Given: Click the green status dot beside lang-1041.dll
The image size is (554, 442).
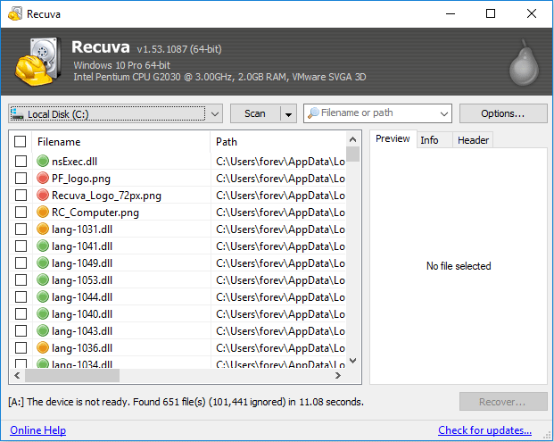Looking at the screenshot, I should tap(43, 246).
